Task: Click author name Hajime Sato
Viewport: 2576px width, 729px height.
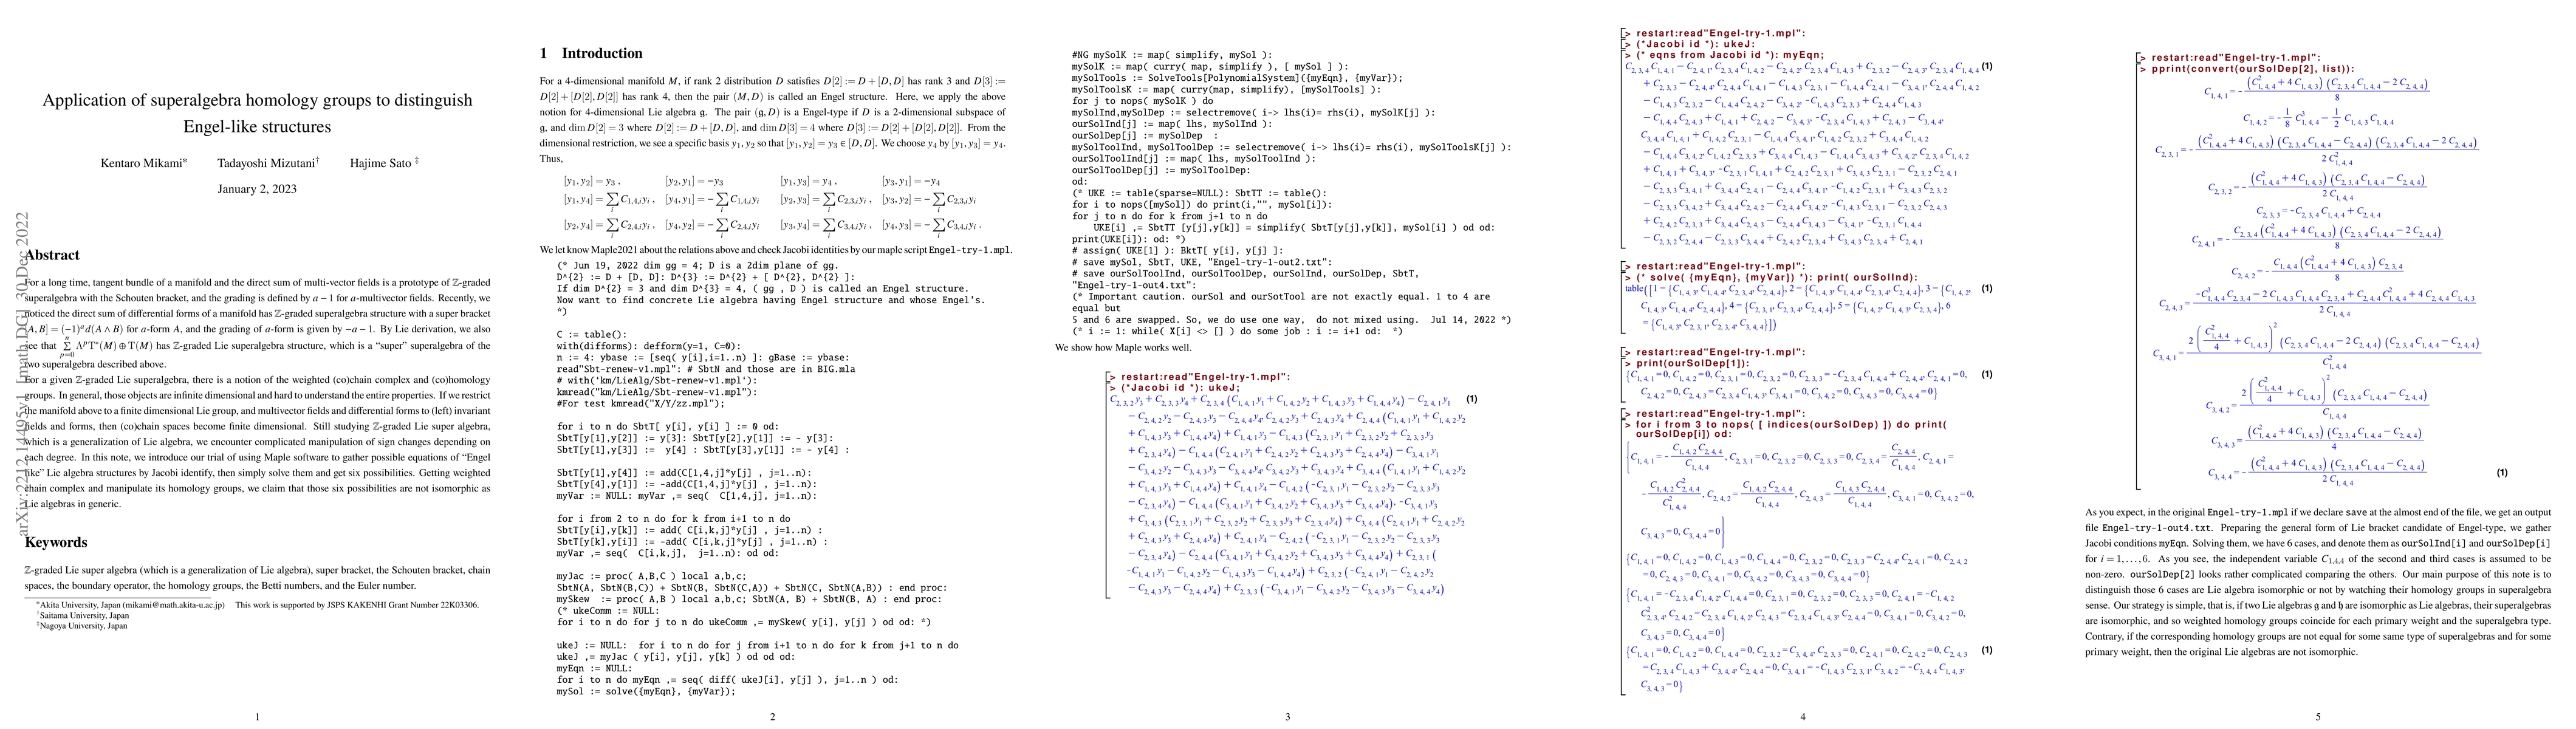Action: 381,163
